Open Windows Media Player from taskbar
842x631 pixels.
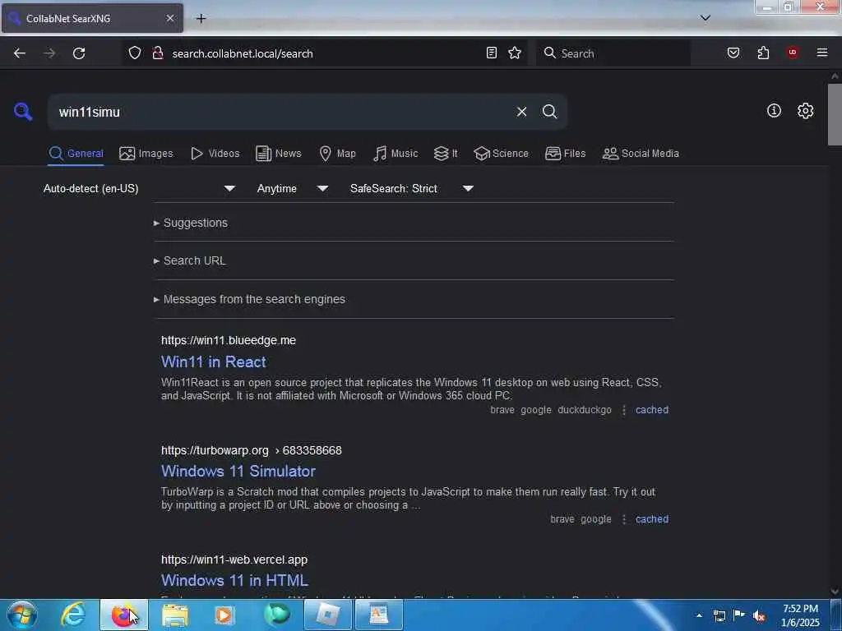point(225,615)
